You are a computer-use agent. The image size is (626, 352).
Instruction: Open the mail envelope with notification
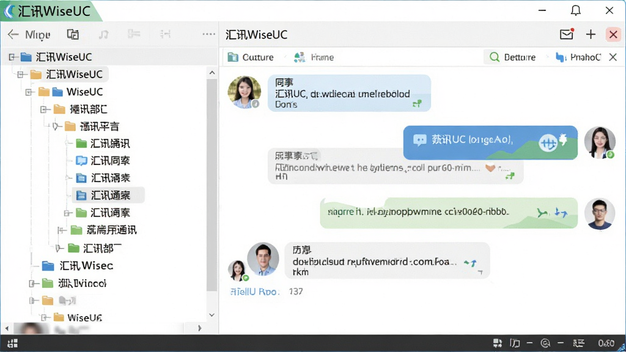point(567,34)
